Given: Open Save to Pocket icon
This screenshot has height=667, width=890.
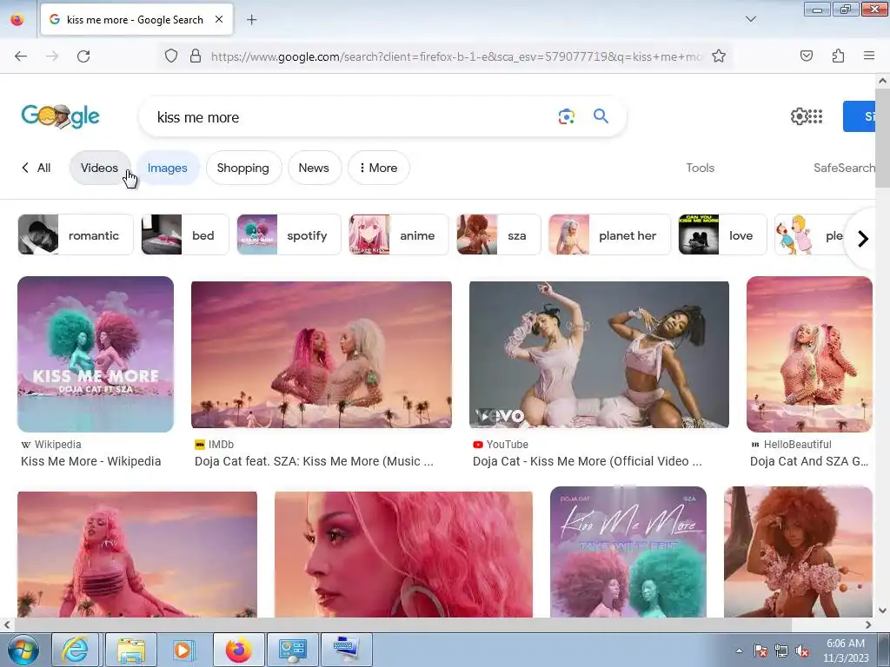Looking at the screenshot, I should pyautogui.click(x=807, y=56).
